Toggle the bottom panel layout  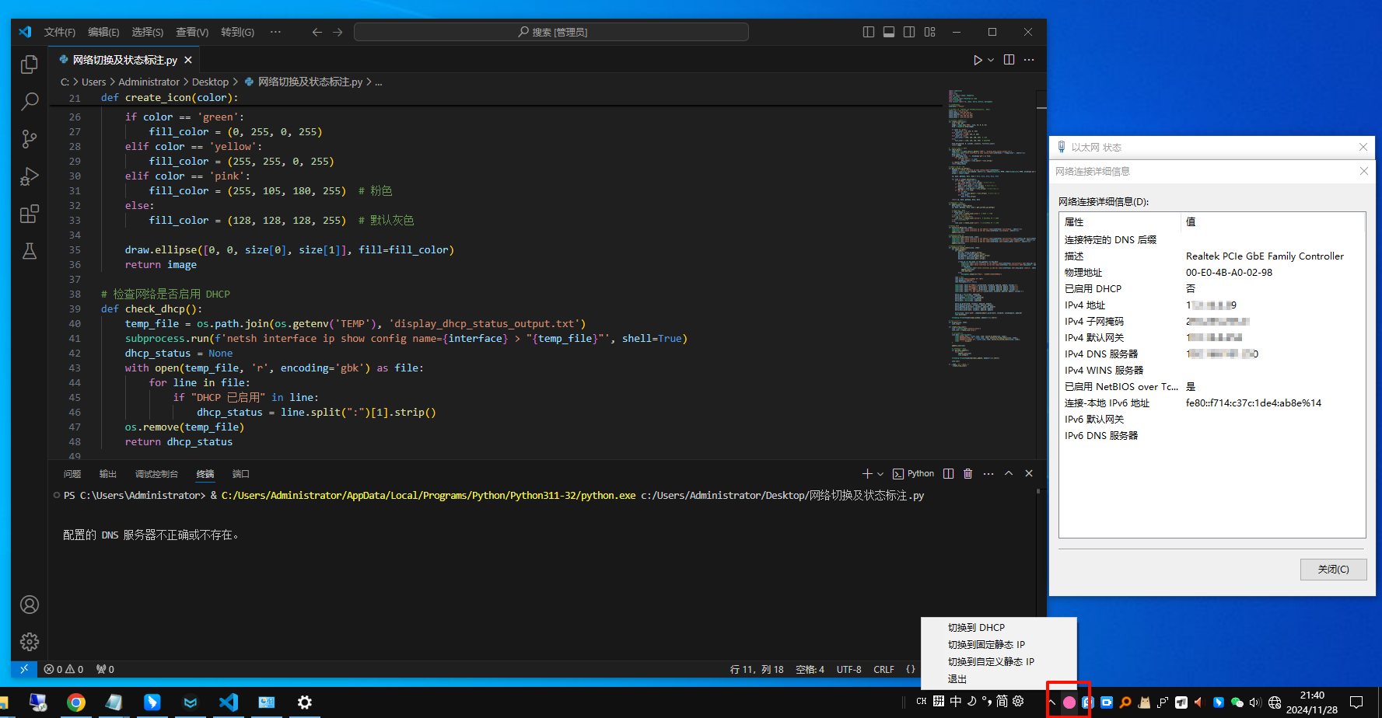889,32
